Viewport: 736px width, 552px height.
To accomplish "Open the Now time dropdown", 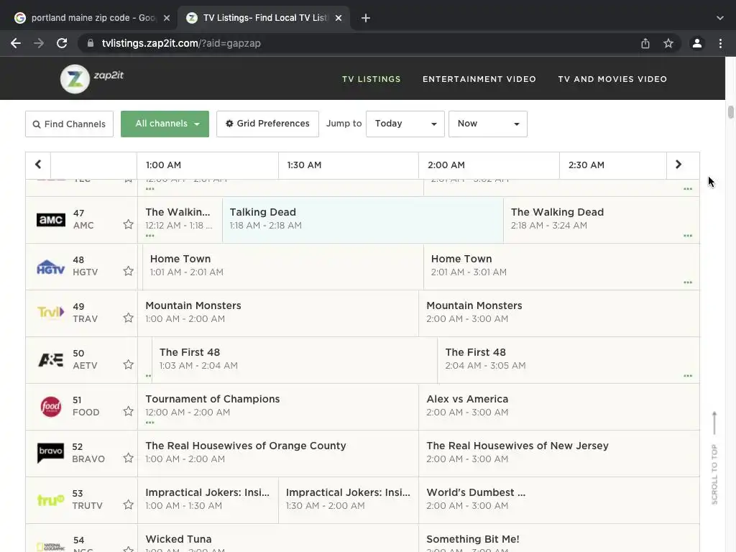I will point(488,124).
